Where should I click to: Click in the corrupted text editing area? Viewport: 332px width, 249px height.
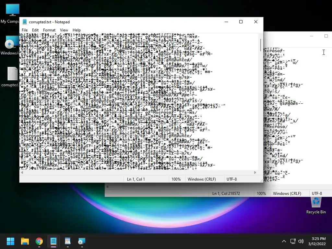pos(139,101)
